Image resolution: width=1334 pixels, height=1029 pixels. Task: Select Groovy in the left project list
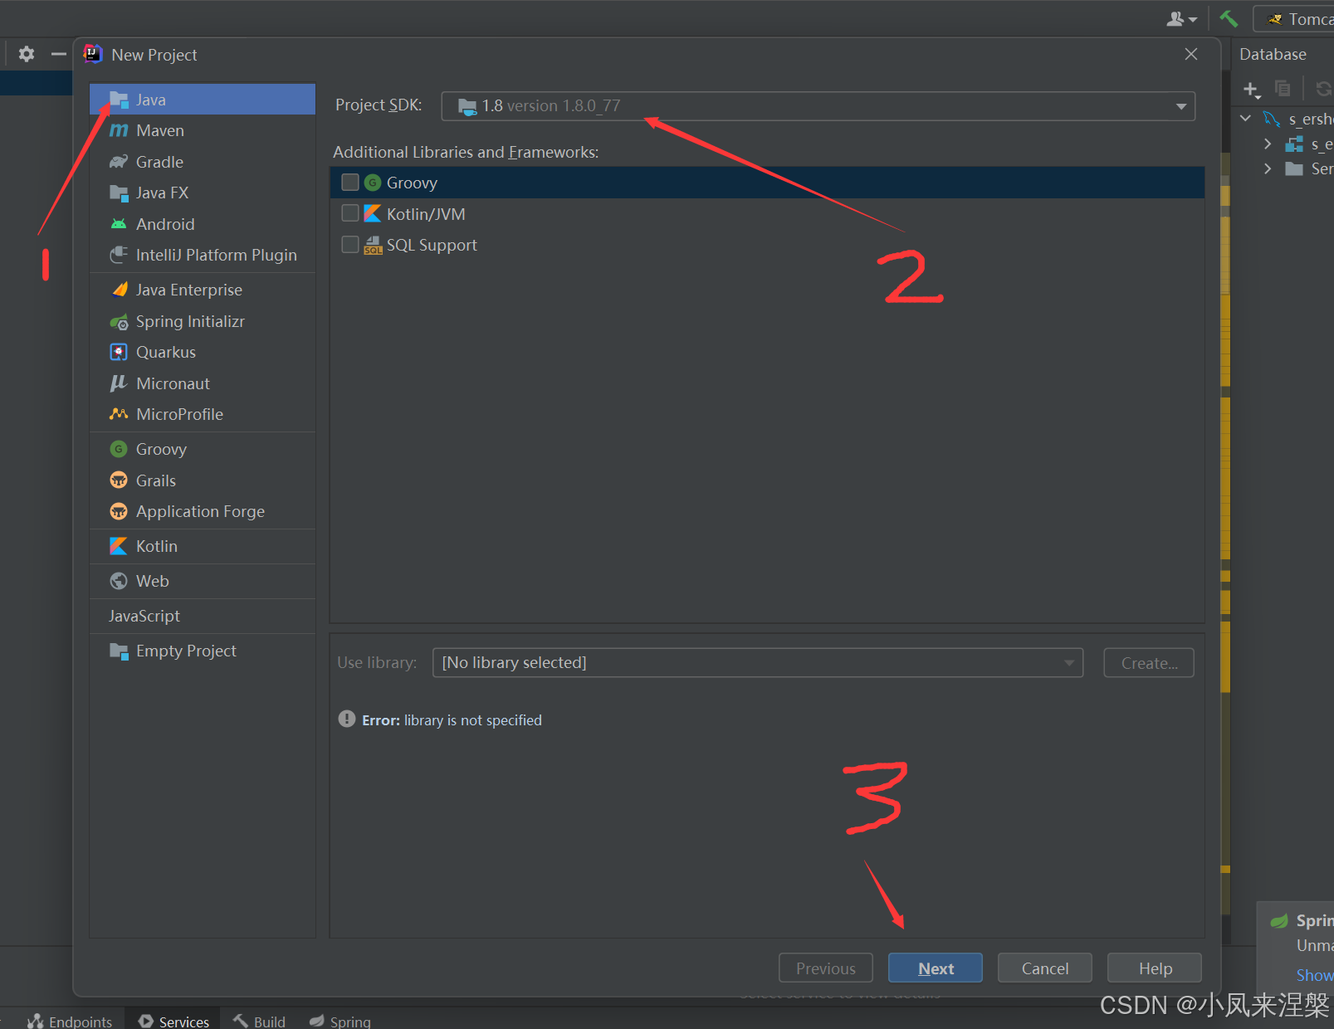pyautogui.click(x=202, y=449)
